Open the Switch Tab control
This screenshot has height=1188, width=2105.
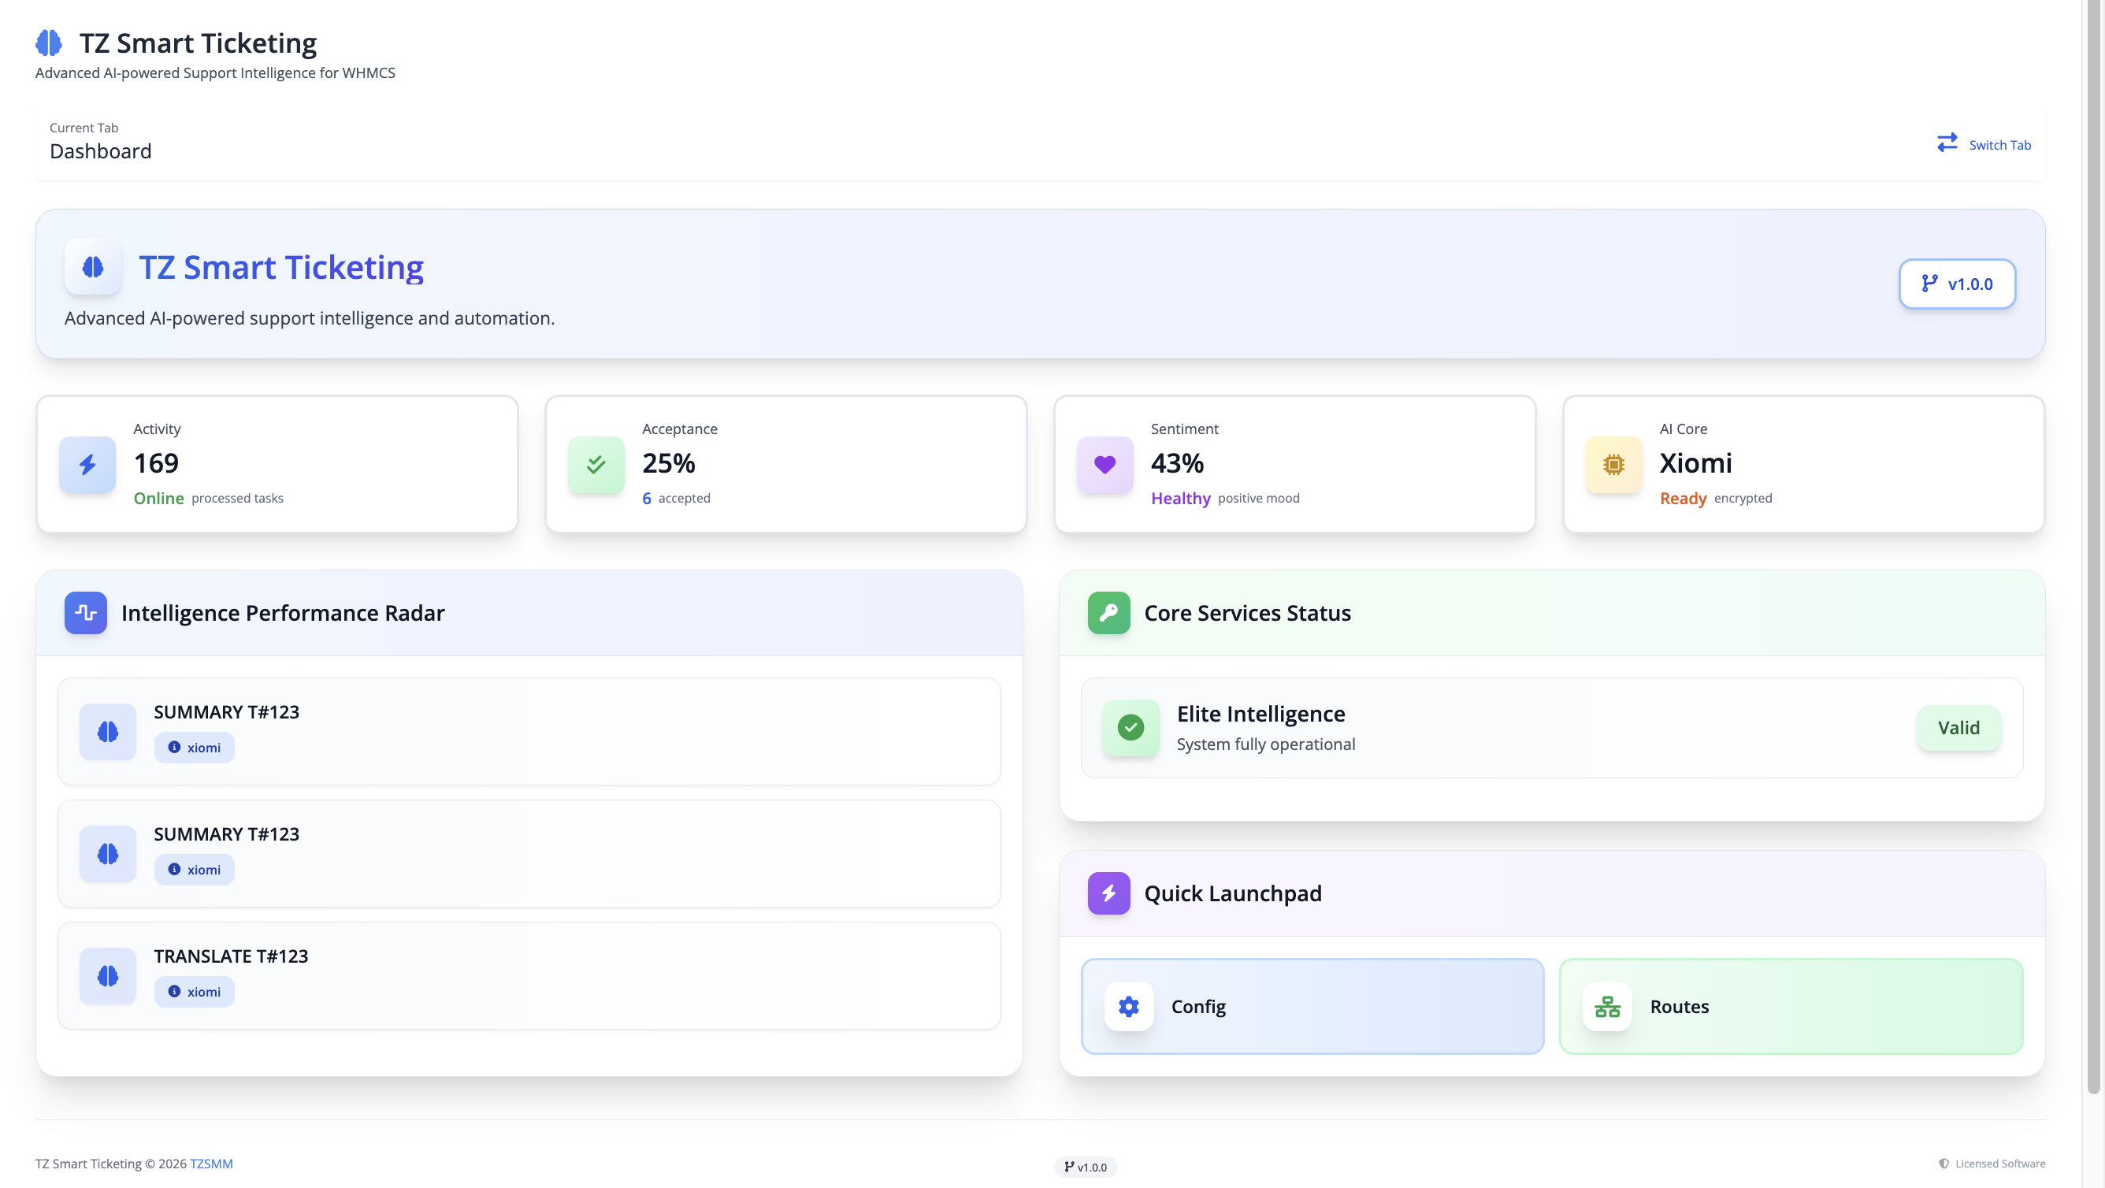(x=1999, y=144)
